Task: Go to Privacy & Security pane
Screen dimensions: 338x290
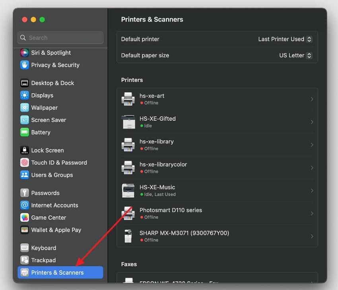Action: (60, 65)
